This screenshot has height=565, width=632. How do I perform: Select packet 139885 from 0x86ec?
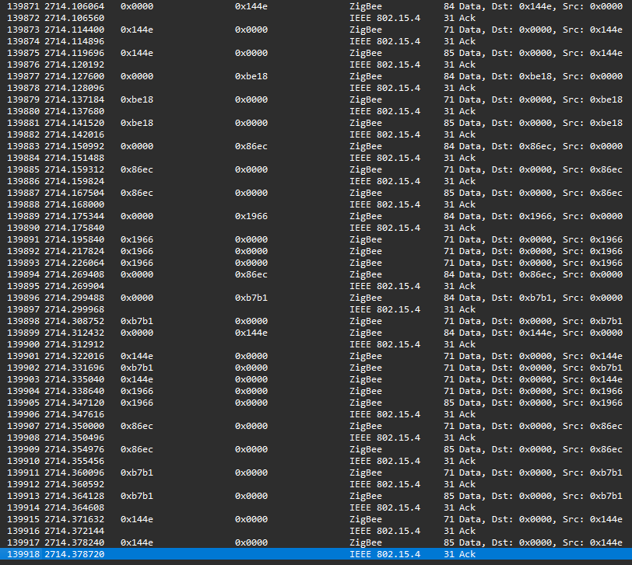[316, 170]
